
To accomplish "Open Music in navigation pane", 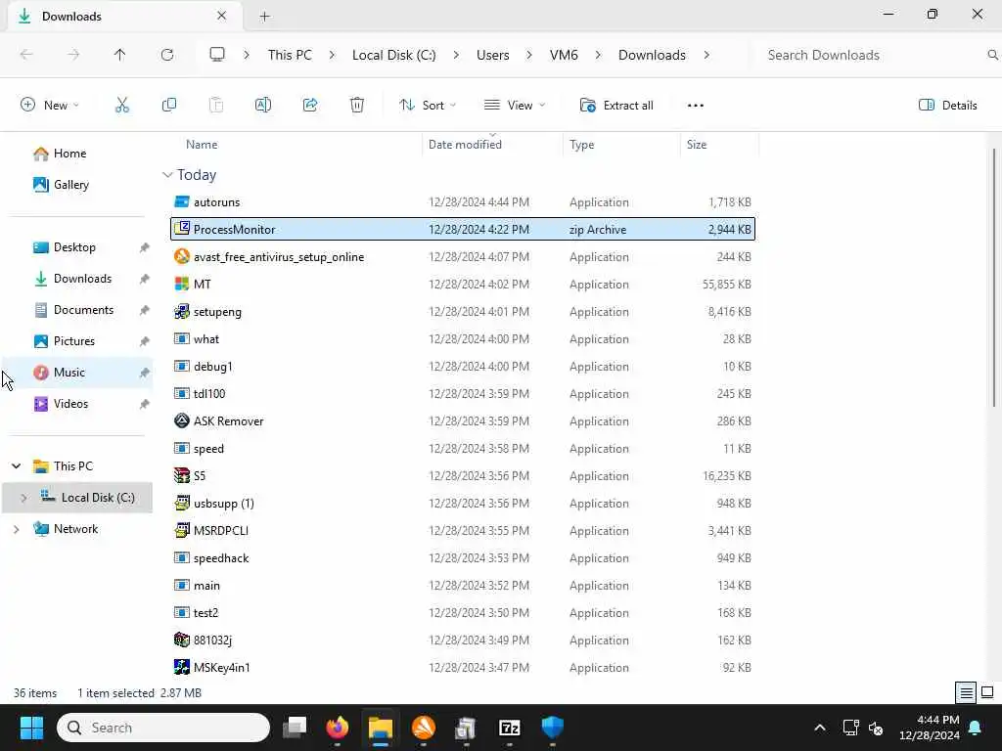I will [76, 373].
